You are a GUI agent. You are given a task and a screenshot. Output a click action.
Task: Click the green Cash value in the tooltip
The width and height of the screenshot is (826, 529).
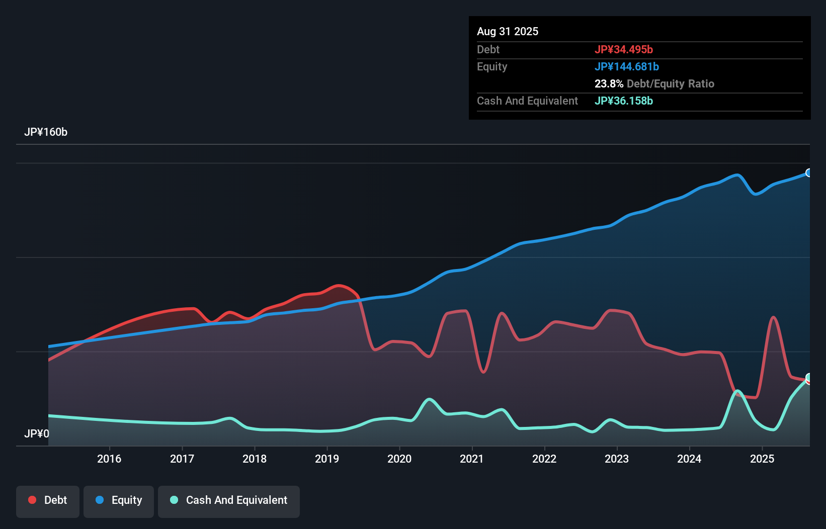(624, 101)
